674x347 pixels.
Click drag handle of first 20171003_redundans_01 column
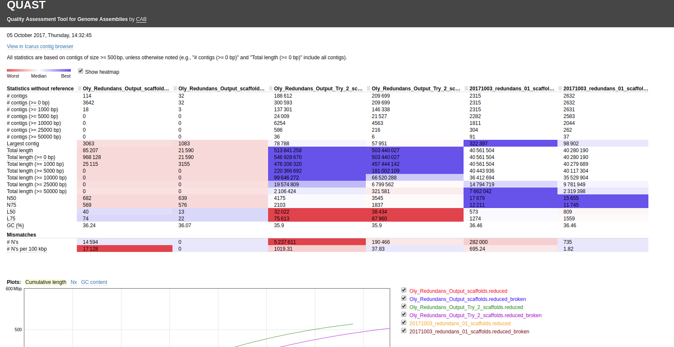[466, 89]
